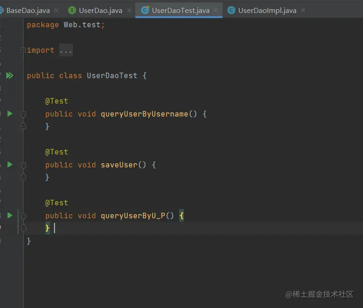This screenshot has height=308, width=363.
Task: Switch to the BaseDao.java tab
Action: click(x=28, y=11)
